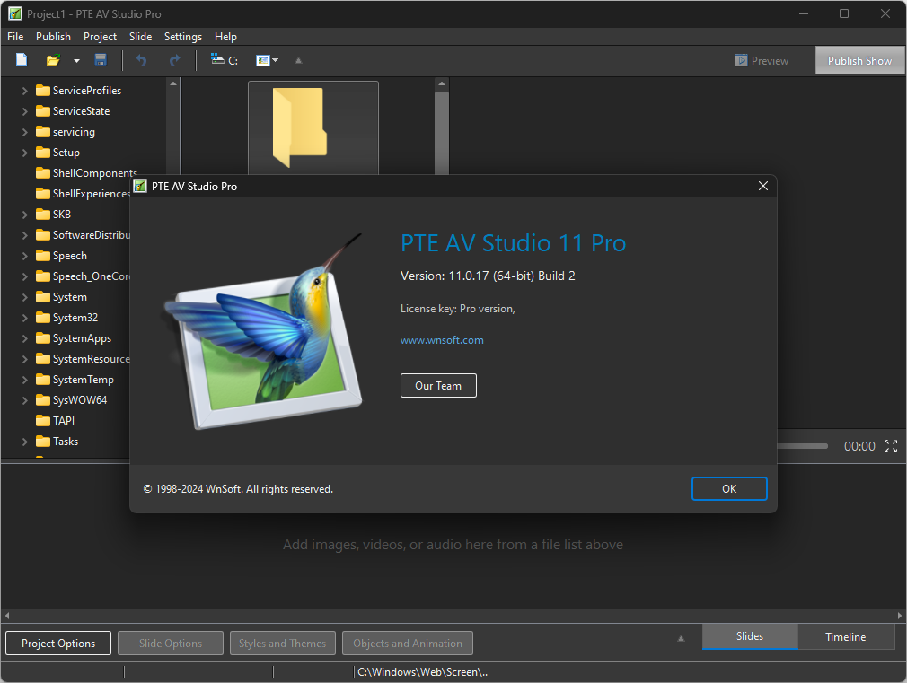Click the file list scroll up arrow

click(x=442, y=83)
